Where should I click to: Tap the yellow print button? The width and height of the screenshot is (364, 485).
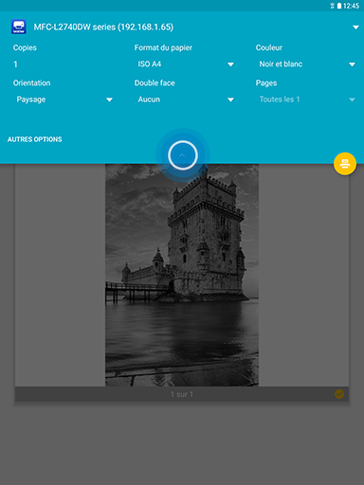[x=345, y=164]
